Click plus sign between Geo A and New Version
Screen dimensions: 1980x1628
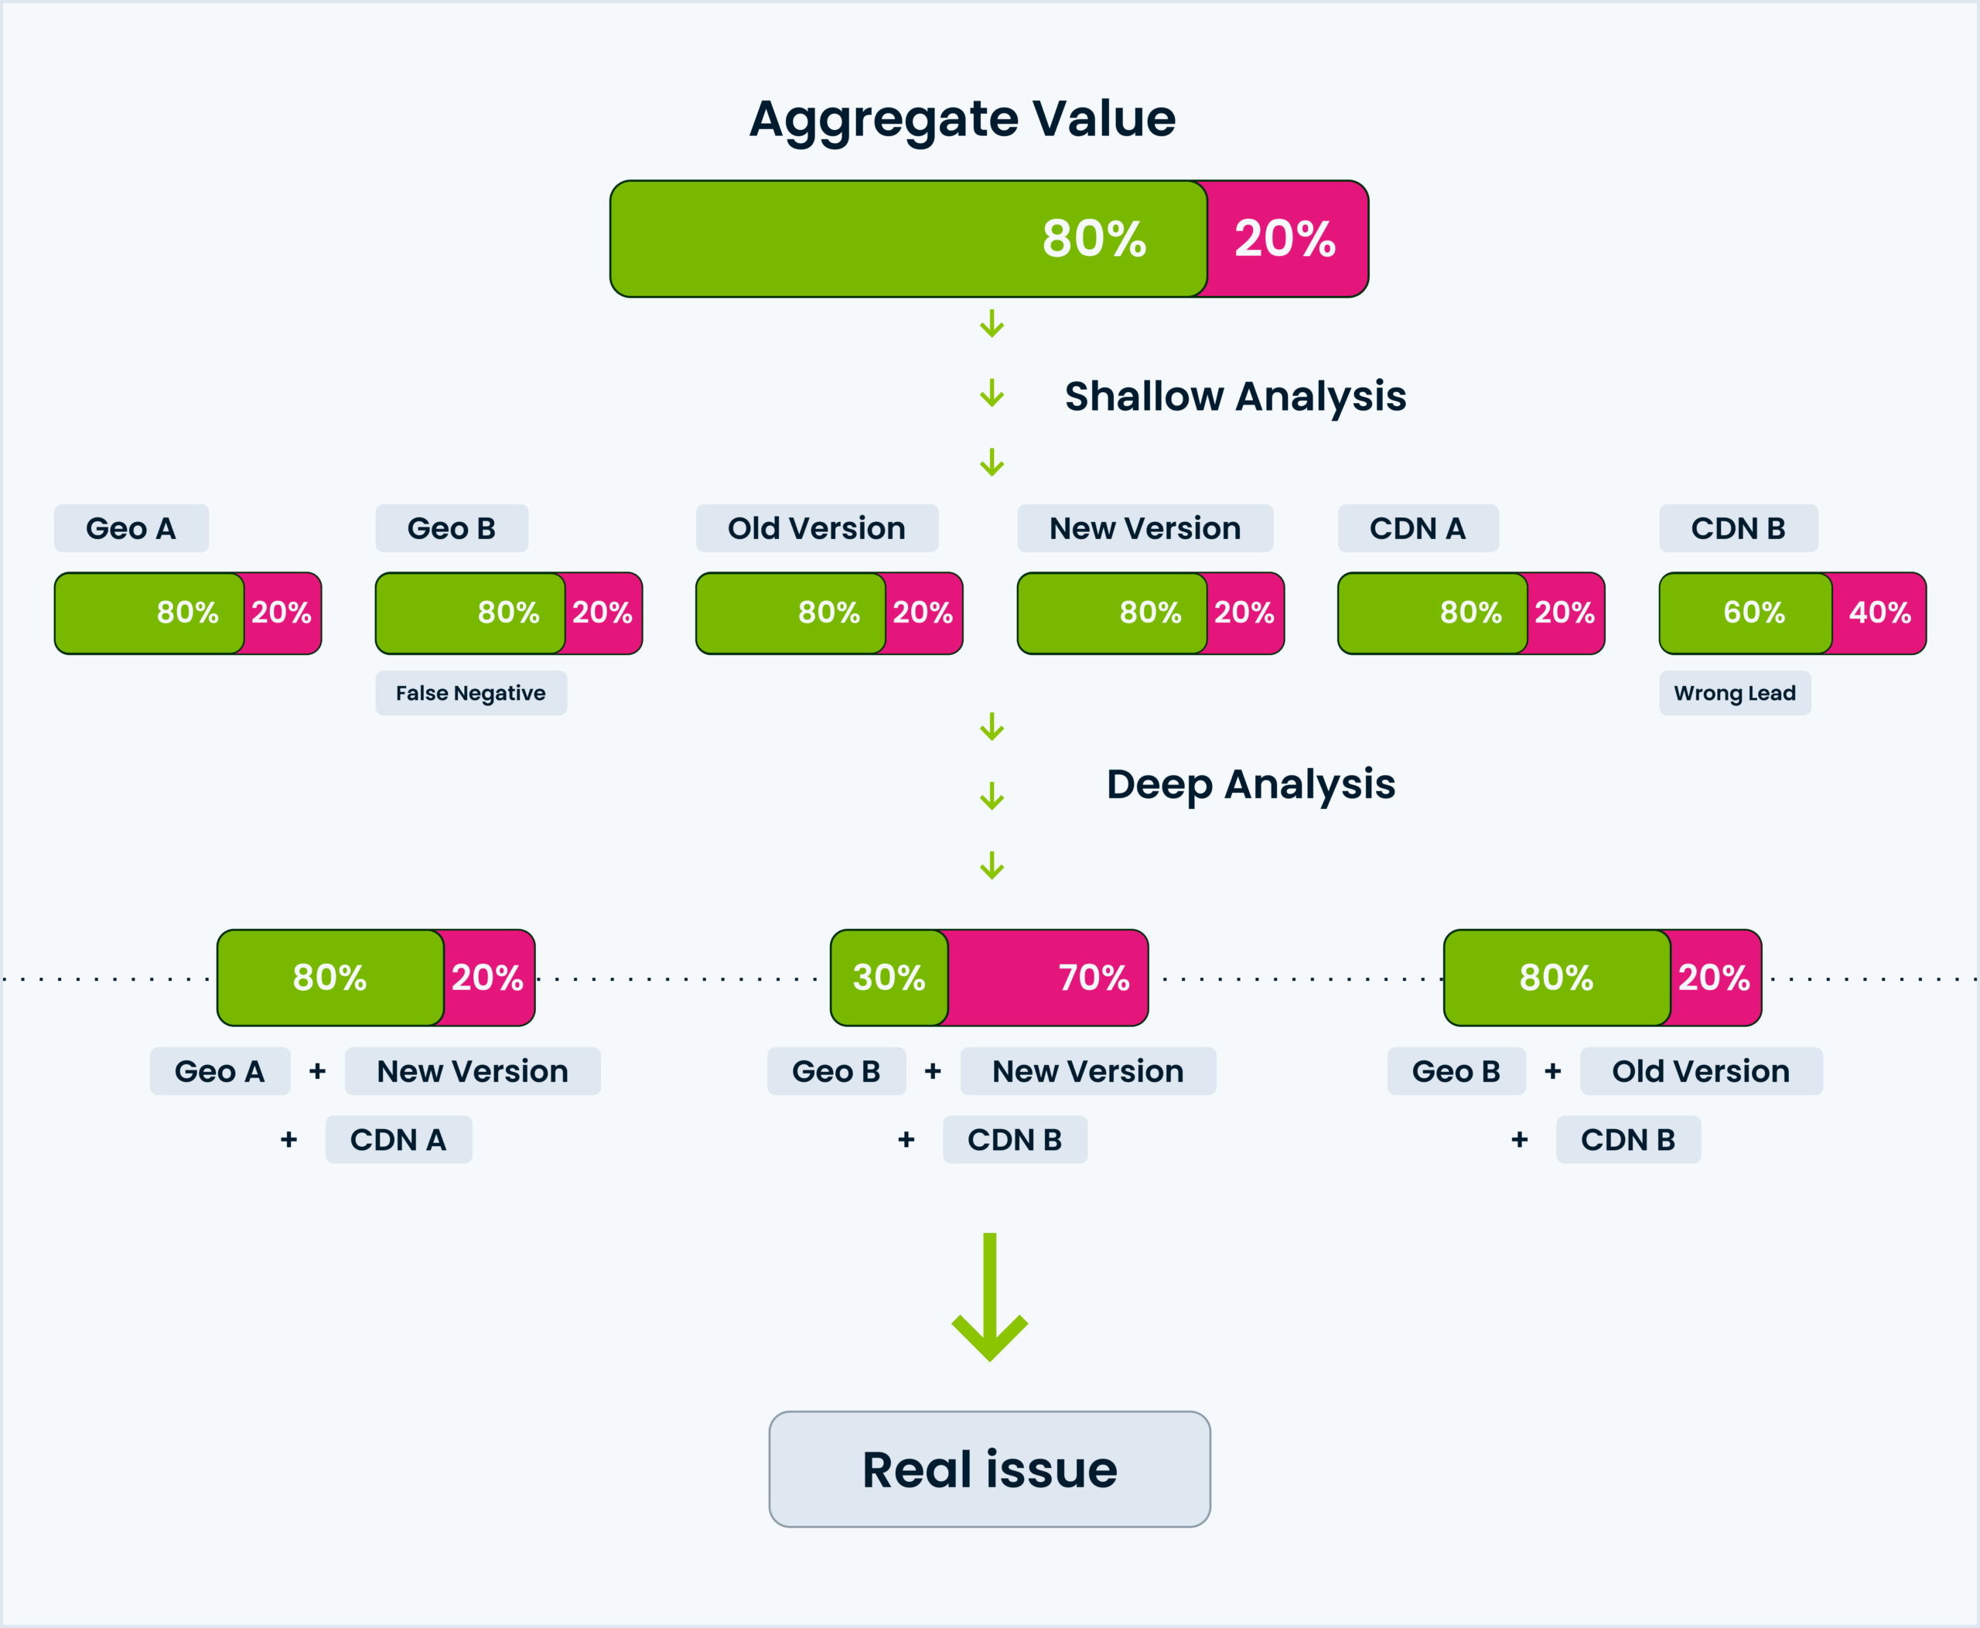click(318, 1071)
